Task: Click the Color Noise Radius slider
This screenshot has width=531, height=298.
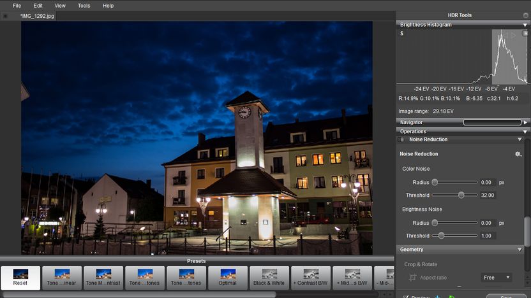Action: pyautogui.click(x=454, y=183)
